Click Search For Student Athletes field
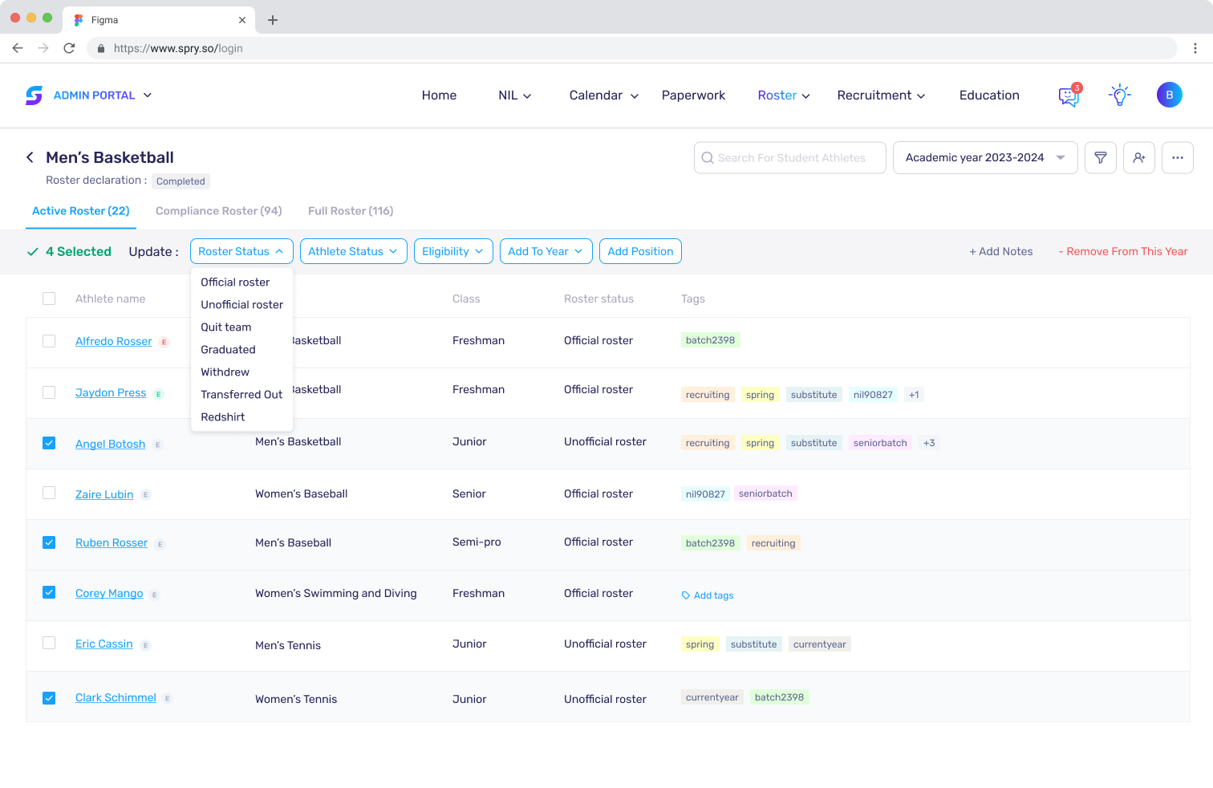The height and width of the screenshot is (788, 1213). 790,158
